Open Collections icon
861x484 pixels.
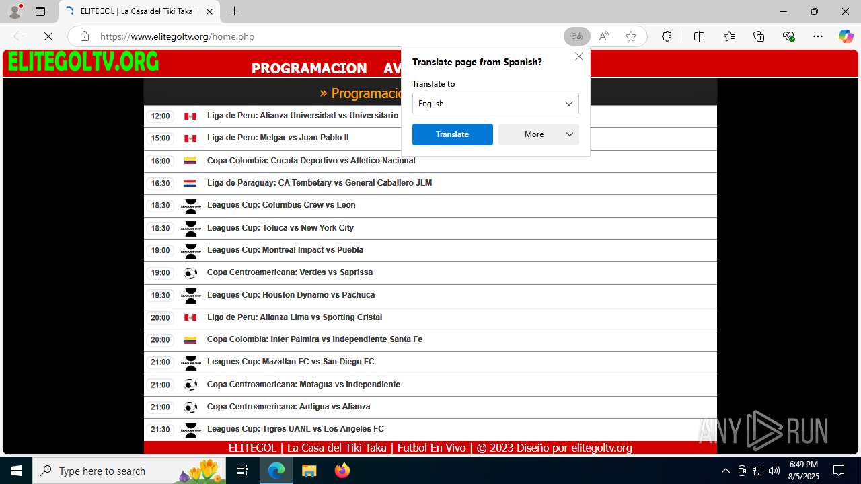click(x=759, y=36)
